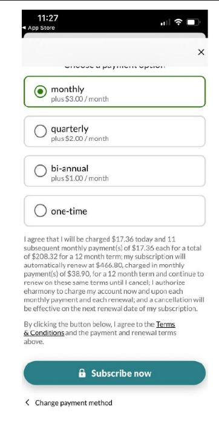Tap the 11:27 clock in status bar
The width and height of the screenshot is (219, 439).
48,18
